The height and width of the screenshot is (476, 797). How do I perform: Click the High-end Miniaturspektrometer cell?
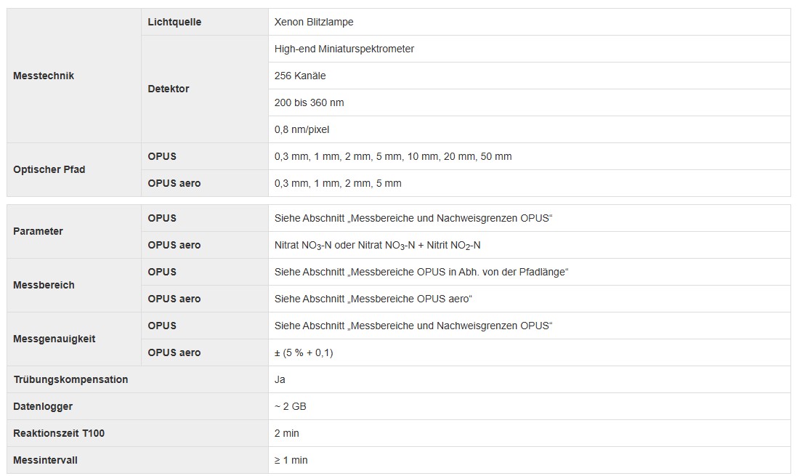coord(529,49)
